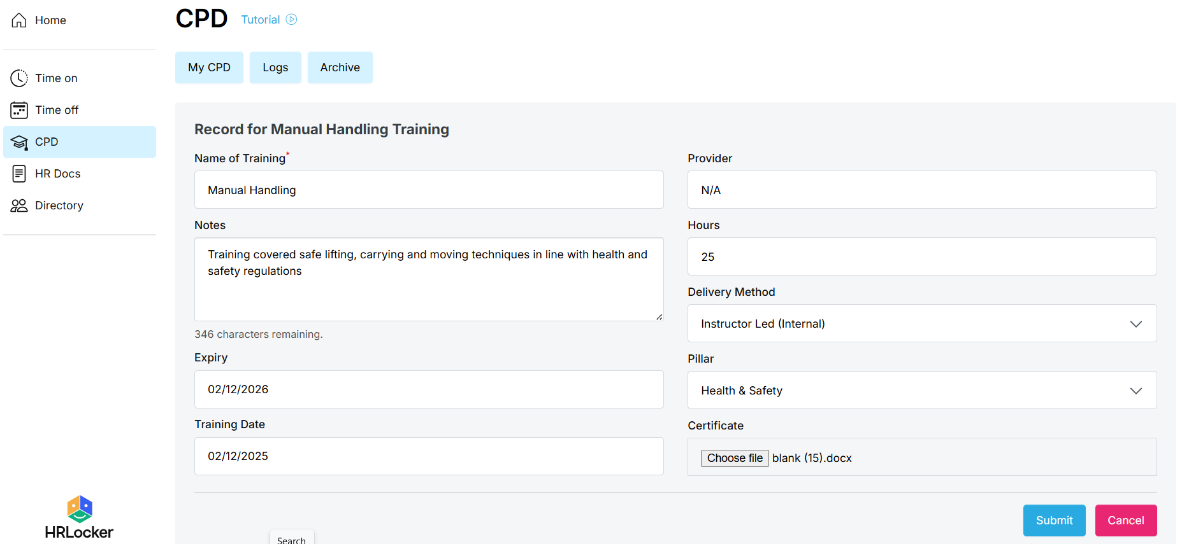The height and width of the screenshot is (544, 1182).
Task: Click the Directory people icon
Action: [x=19, y=206]
